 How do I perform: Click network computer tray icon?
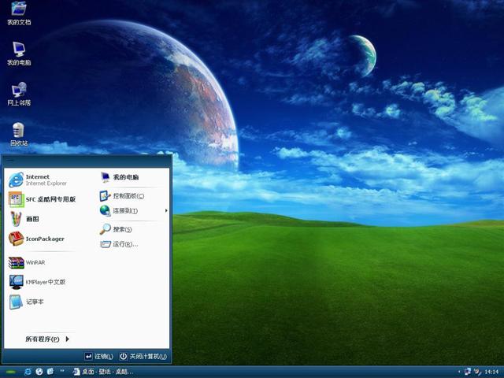coord(468,372)
